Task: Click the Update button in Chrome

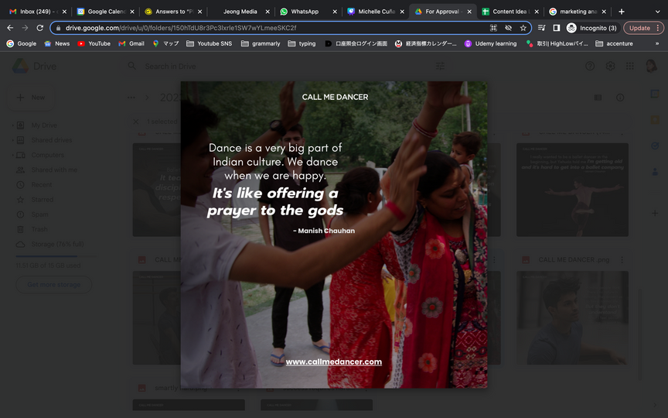Action: tap(643, 28)
